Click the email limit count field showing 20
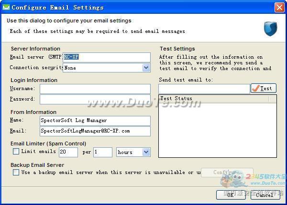The image size is (287, 205). tap(68, 152)
